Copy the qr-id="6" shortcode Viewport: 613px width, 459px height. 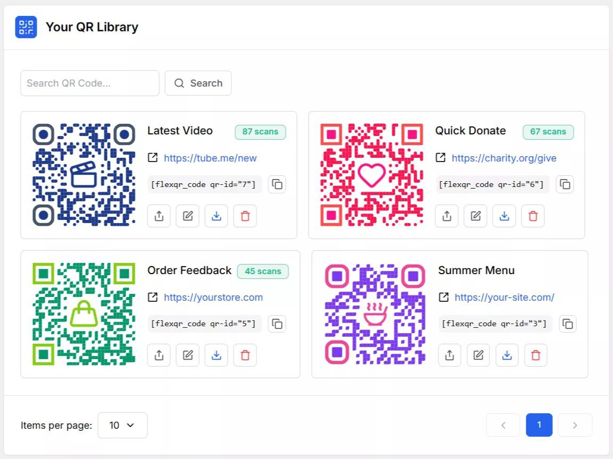point(565,184)
